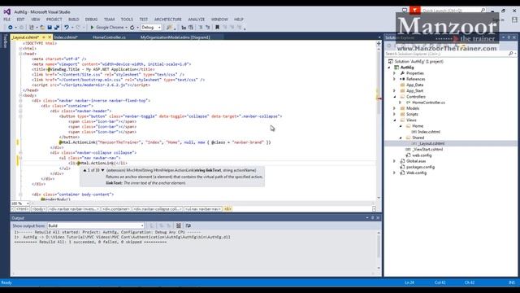Click the <html> breadcrumb tag
Image resolution: width=520 pixels, height=293 pixels.
point(22,209)
